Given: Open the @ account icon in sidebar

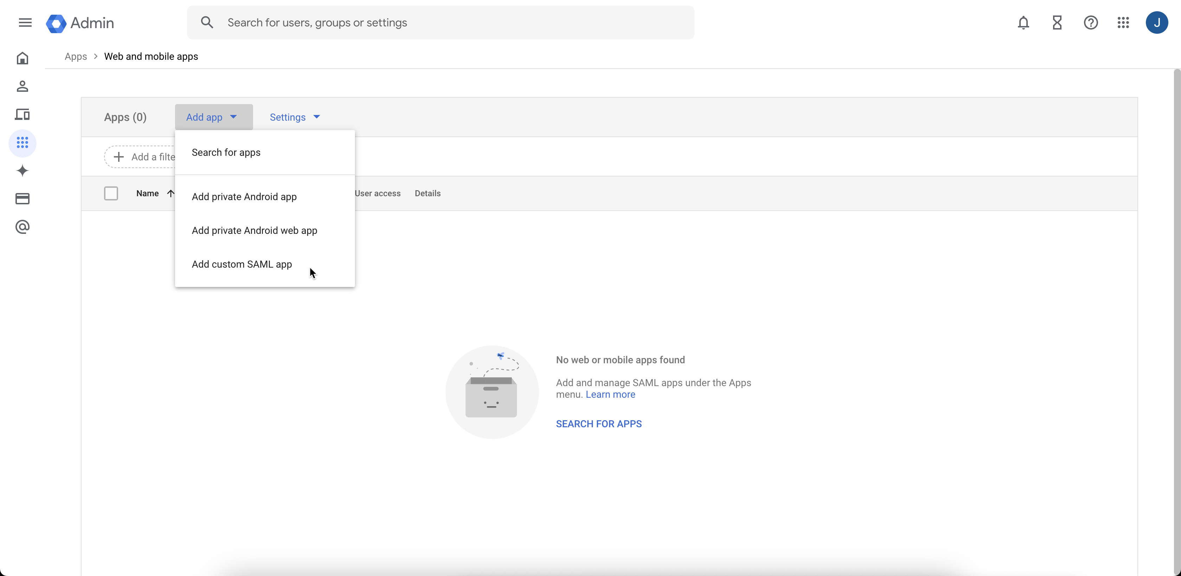Looking at the screenshot, I should pyautogui.click(x=22, y=227).
